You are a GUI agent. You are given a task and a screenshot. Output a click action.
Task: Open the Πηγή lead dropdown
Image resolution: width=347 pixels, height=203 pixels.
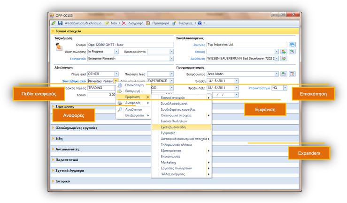tap(116, 74)
